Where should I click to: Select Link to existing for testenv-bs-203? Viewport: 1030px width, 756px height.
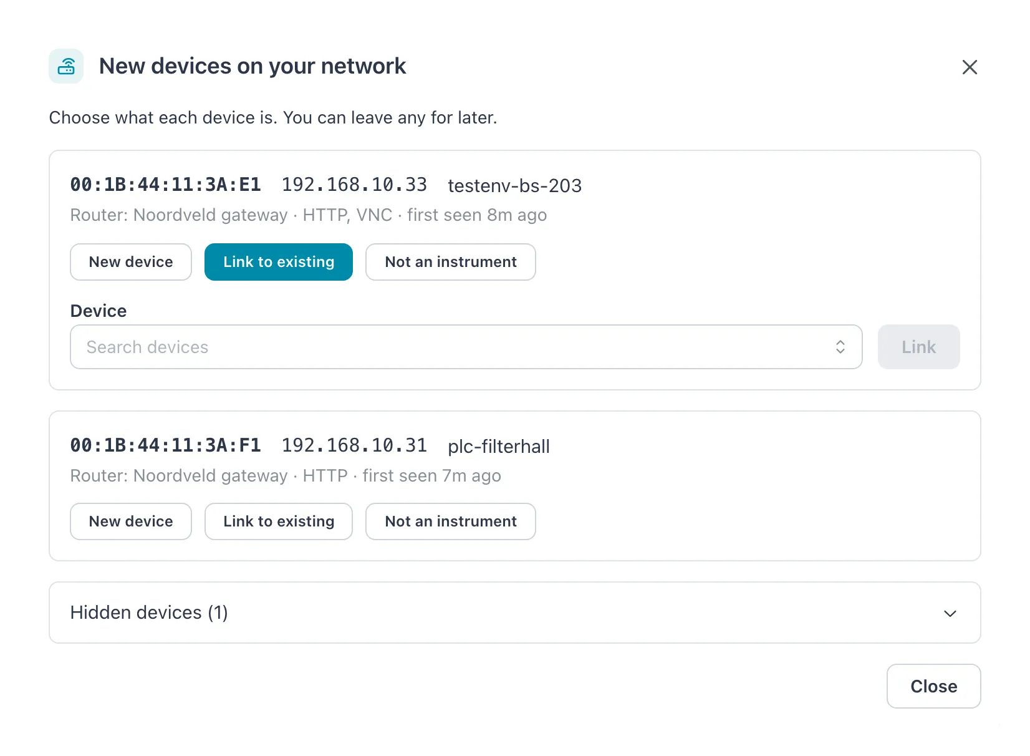coord(279,262)
